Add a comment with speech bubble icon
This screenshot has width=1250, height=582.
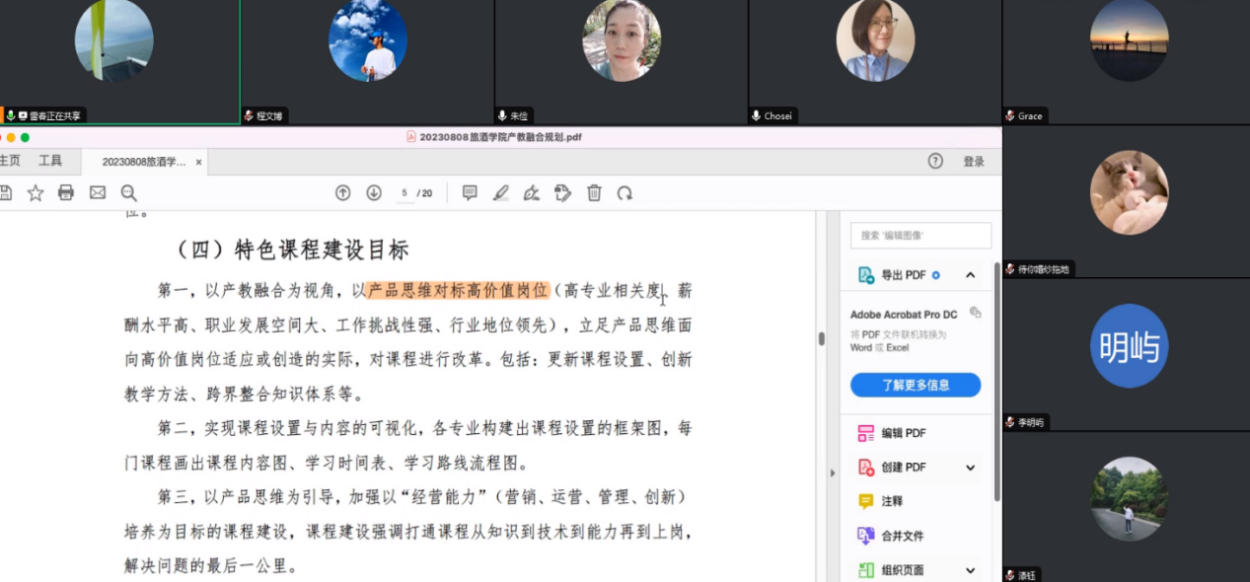point(470,193)
